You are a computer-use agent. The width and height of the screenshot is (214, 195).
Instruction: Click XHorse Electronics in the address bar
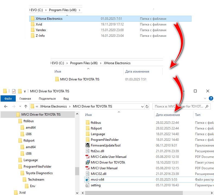click(x=53, y=106)
